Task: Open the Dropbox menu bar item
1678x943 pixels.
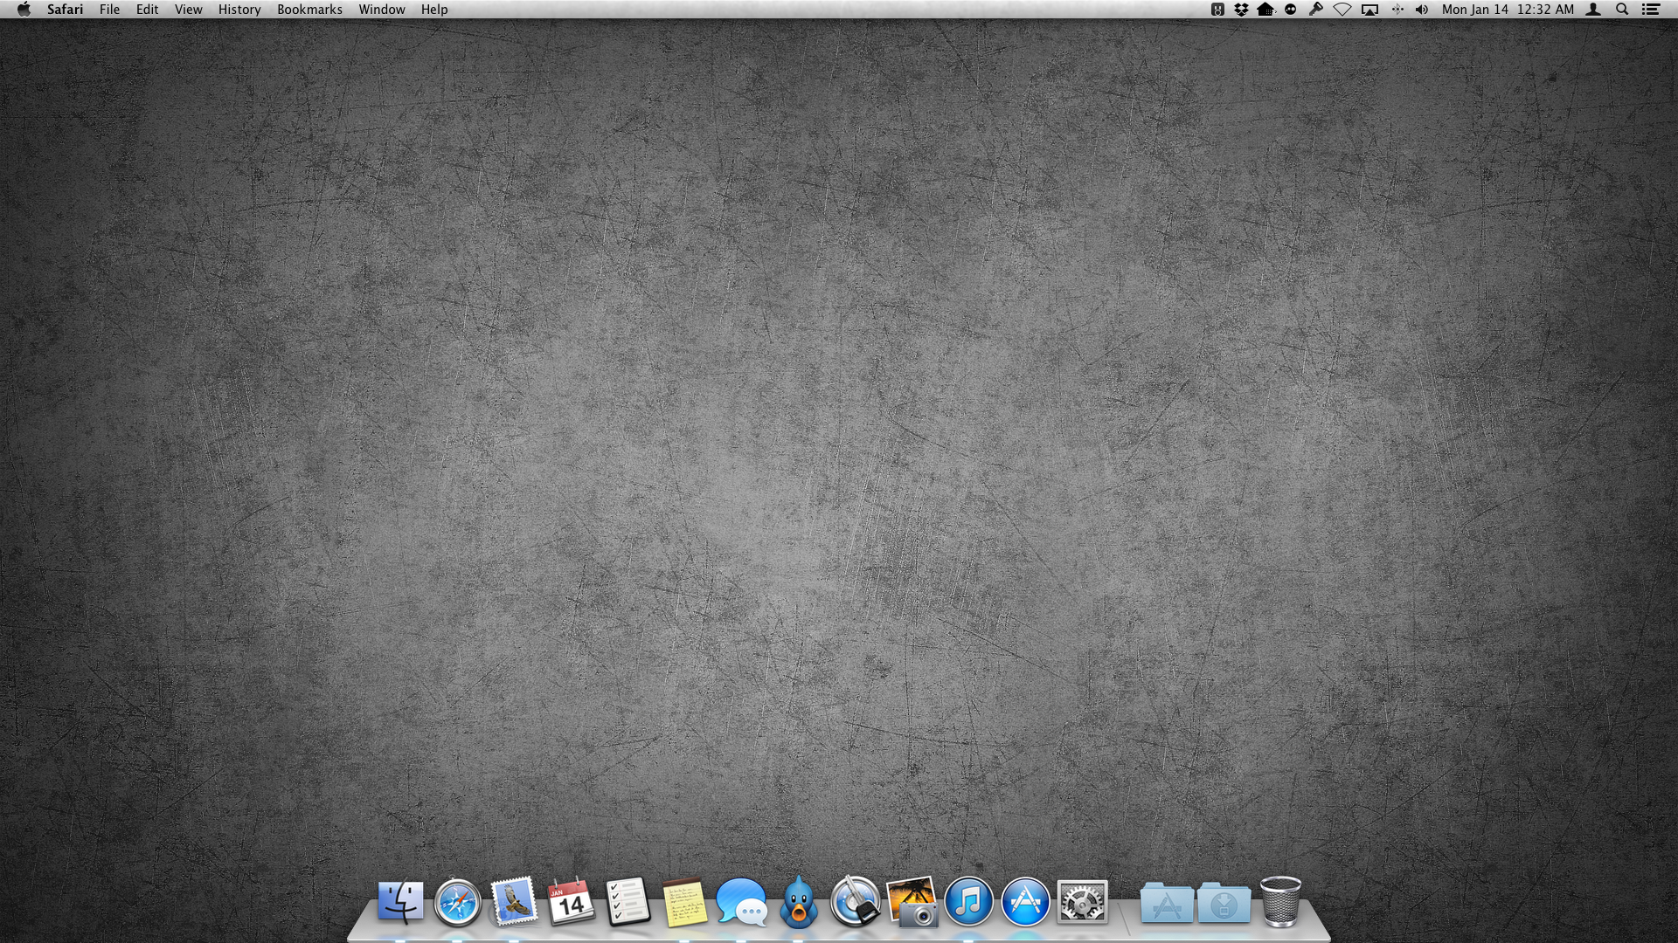Action: (1241, 10)
